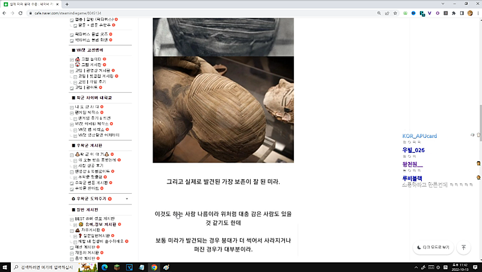
Task: Click the teal S extension icon
Action: (x=422, y=13)
